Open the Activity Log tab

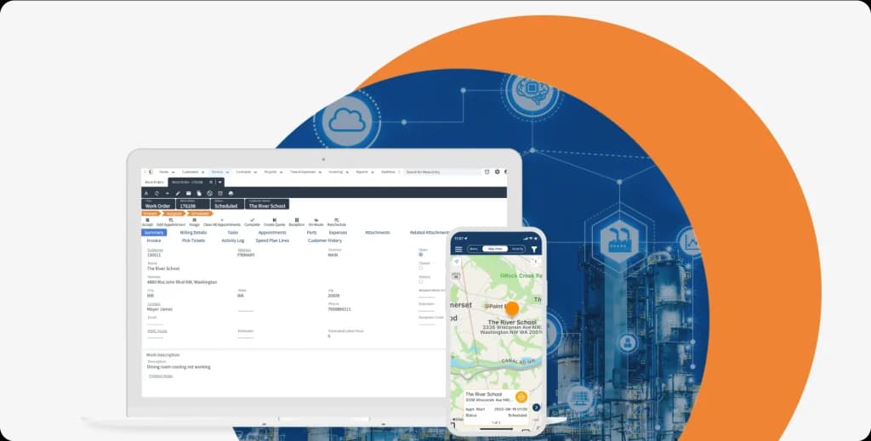point(233,240)
